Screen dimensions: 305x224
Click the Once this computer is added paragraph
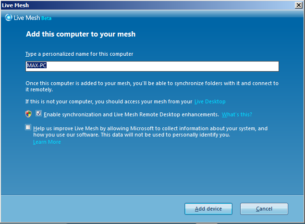click(152, 86)
